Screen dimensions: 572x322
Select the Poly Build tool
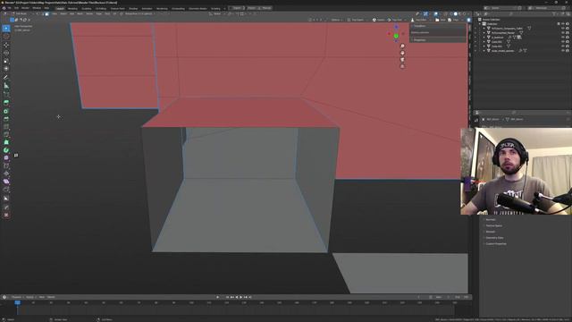[x=6, y=142]
